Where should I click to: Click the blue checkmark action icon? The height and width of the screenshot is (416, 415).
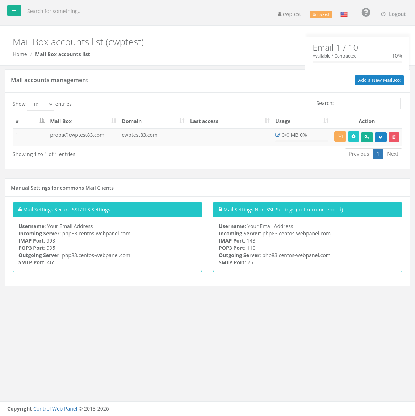click(x=381, y=137)
